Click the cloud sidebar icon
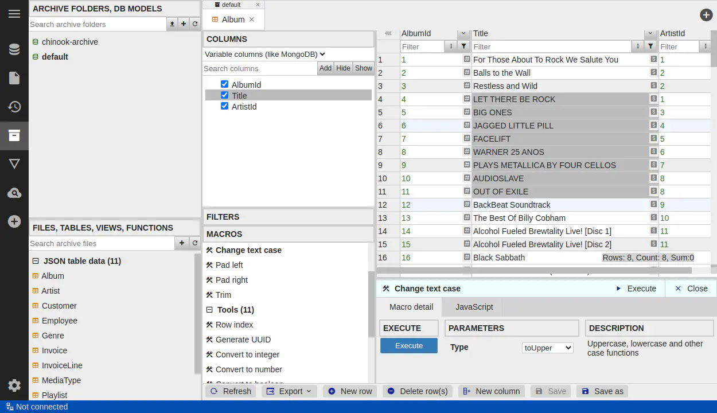The height and width of the screenshot is (413, 717). (x=14, y=193)
